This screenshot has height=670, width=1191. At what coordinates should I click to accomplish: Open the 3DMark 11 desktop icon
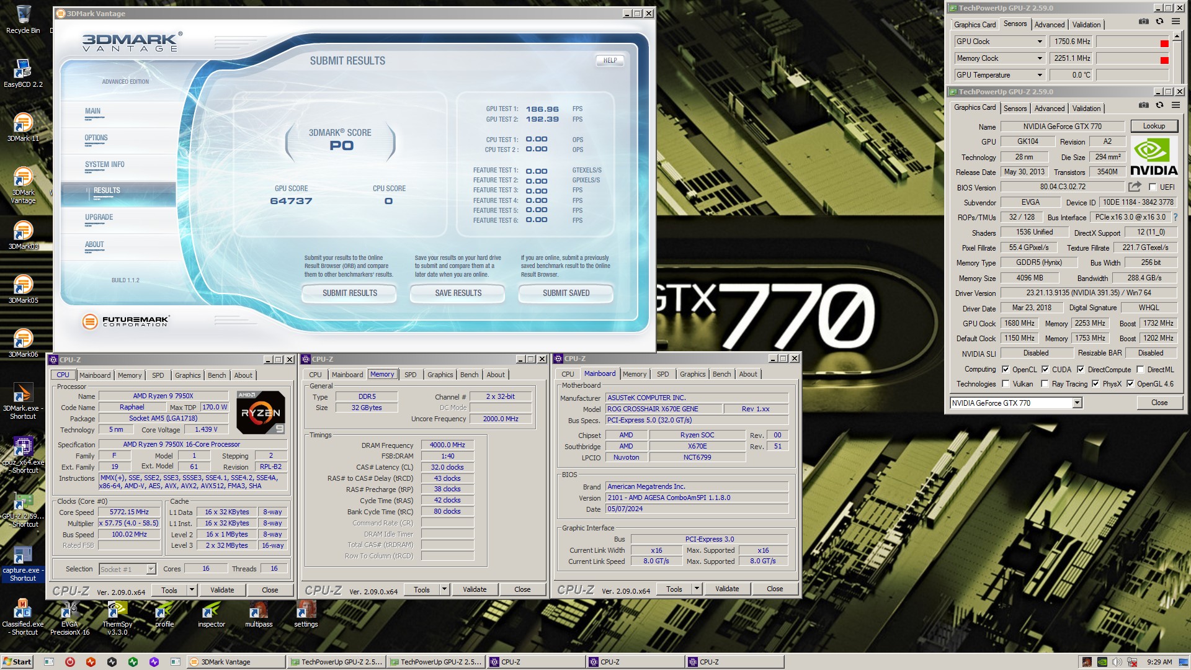(x=23, y=127)
